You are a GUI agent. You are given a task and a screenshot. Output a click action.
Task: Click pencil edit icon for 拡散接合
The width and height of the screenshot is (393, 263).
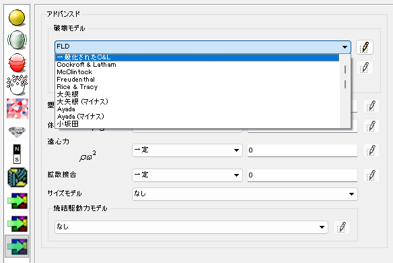[x=371, y=175]
